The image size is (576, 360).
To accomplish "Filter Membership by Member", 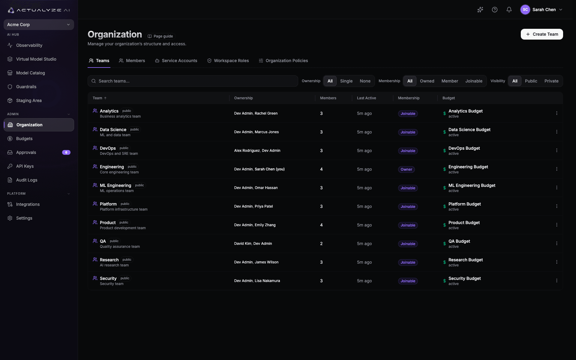I will point(450,81).
